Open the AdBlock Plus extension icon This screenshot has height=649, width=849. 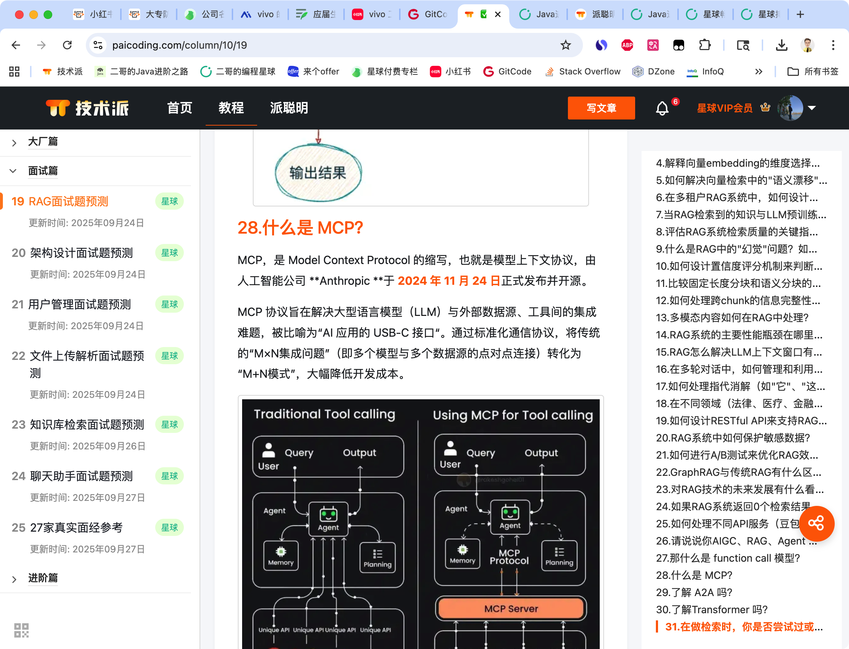[x=627, y=45]
